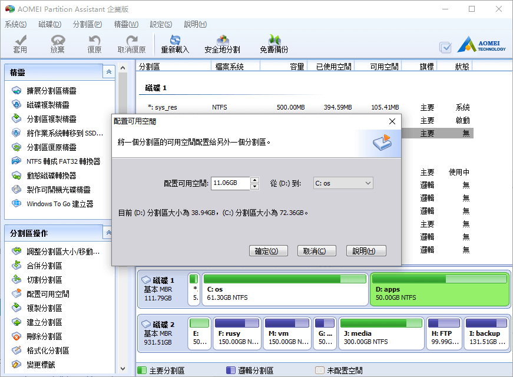Select the J: media partition block

click(381, 333)
